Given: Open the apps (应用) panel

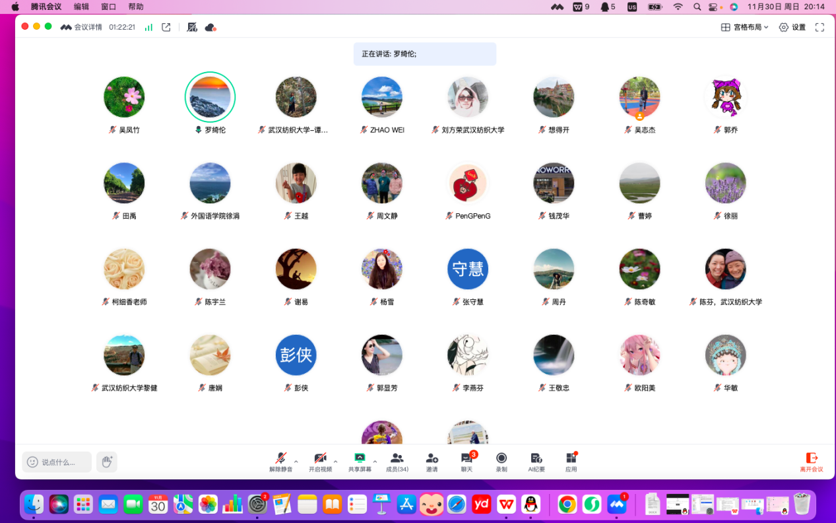Looking at the screenshot, I should pyautogui.click(x=571, y=462).
